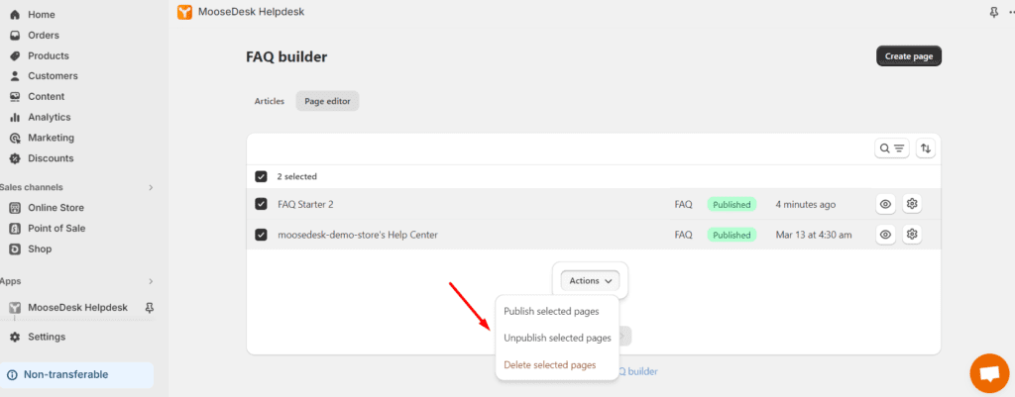Click the orange chat bubble icon
Image resolution: width=1015 pixels, height=397 pixels.
pyautogui.click(x=989, y=373)
